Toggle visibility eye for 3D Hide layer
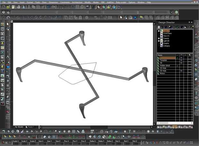Screen dimensions: 199x146 click(182, 71)
